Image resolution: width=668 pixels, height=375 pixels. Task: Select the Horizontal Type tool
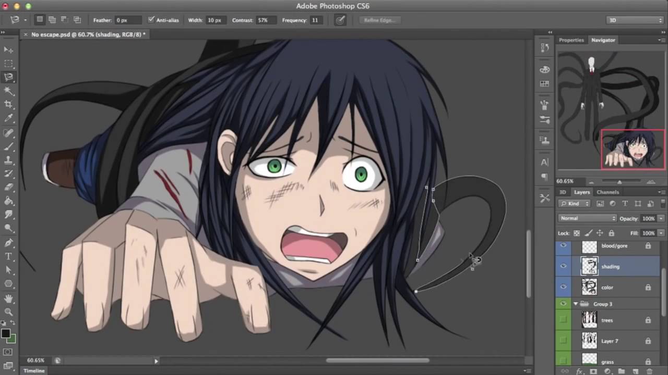(x=9, y=256)
